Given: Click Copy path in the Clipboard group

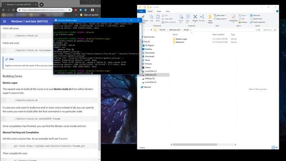Looking at the screenshot, I should click(x=167, y=19).
